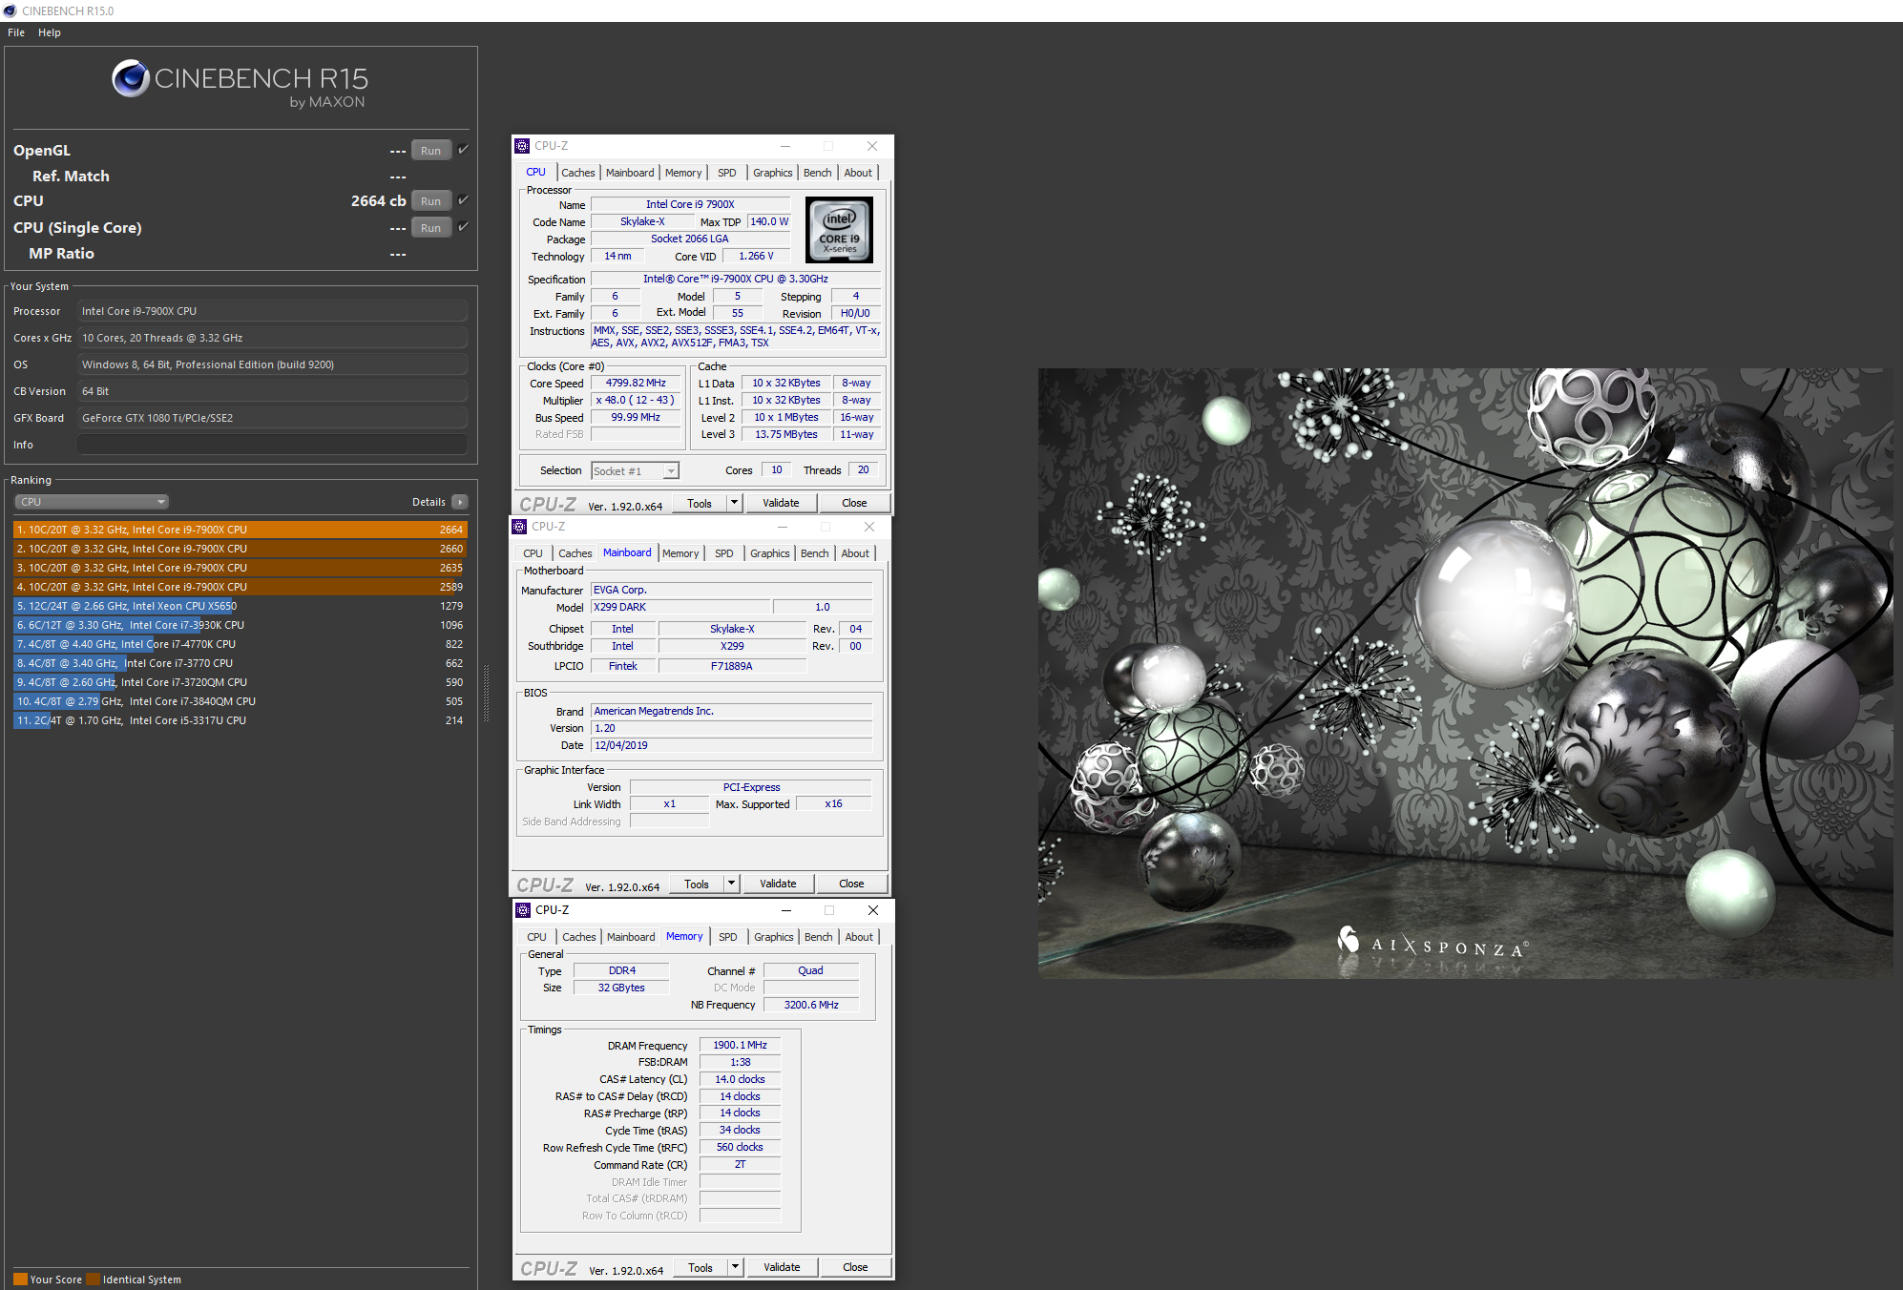Click the Memory CPU-Z window title icon
Screen dimensions: 1903x1290
(x=523, y=910)
